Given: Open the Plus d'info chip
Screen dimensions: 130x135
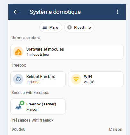Looking at the screenshot, I should [79, 27].
